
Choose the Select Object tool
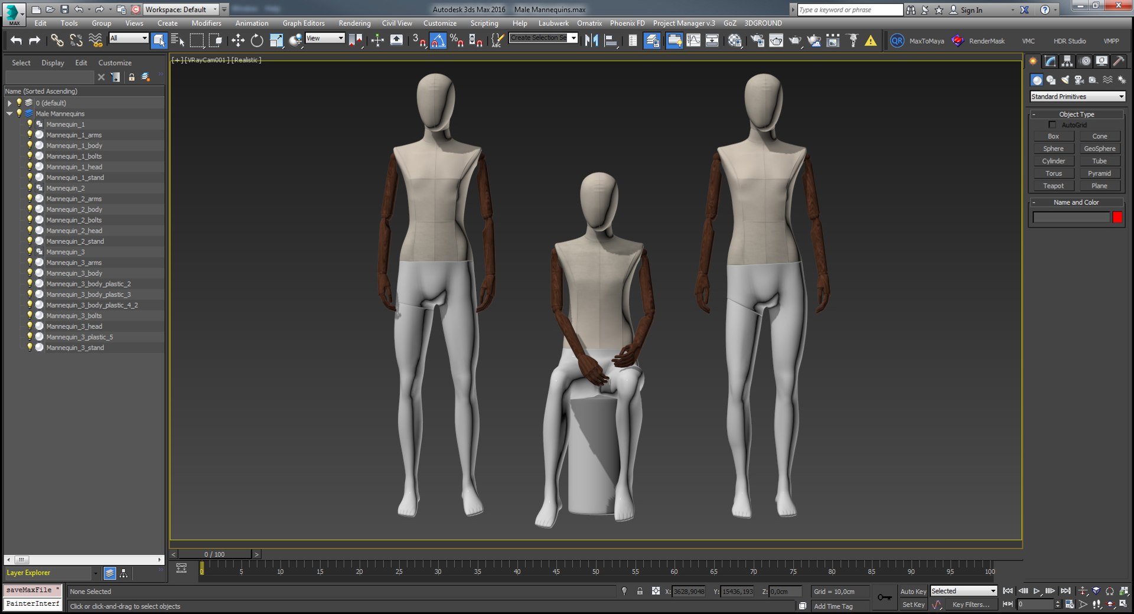(x=159, y=40)
